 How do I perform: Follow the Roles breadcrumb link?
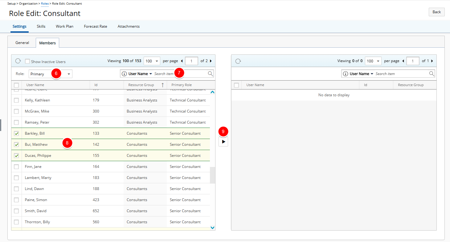tap(45, 4)
